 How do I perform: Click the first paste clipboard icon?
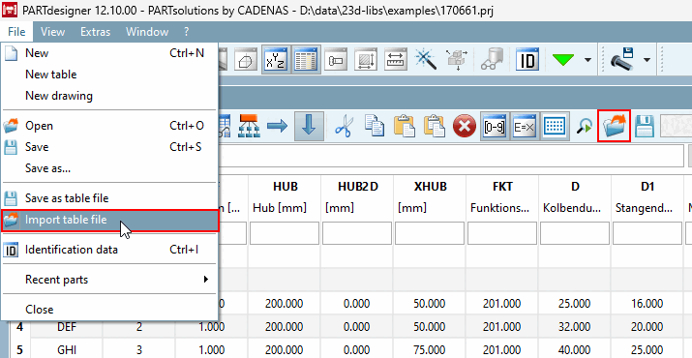(x=405, y=126)
